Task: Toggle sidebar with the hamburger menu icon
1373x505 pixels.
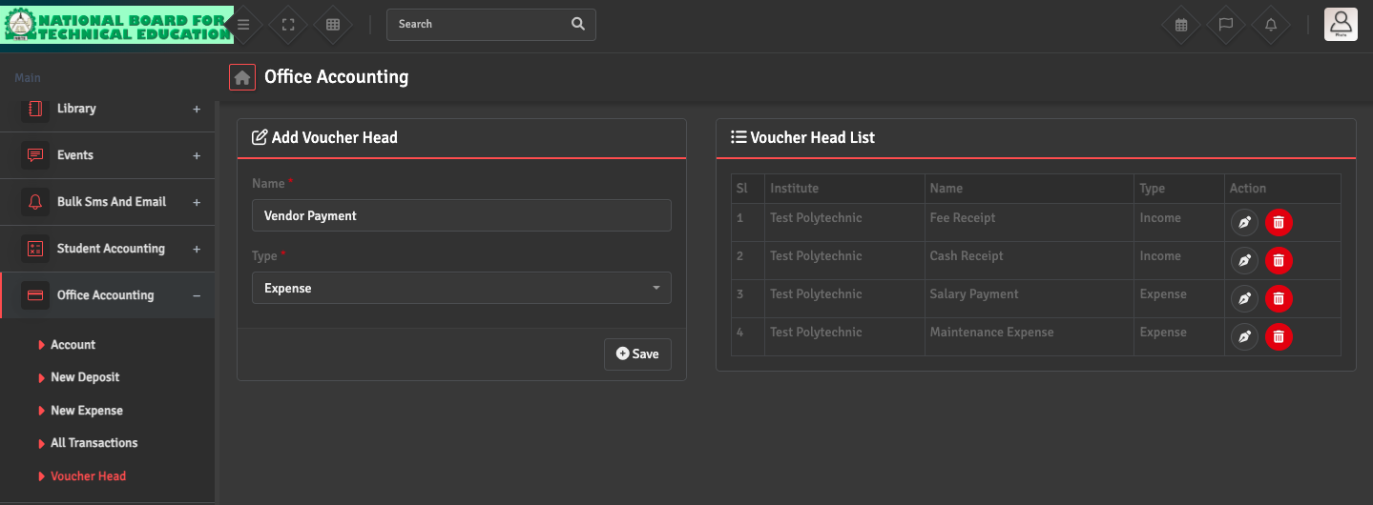Action: (x=243, y=25)
